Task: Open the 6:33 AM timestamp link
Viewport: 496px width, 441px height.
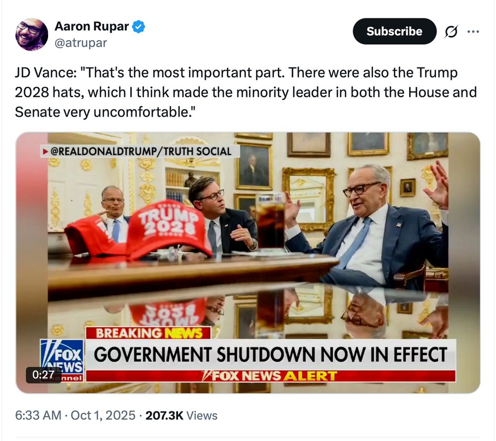Action: pyautogui.click(x=38, y=415)
